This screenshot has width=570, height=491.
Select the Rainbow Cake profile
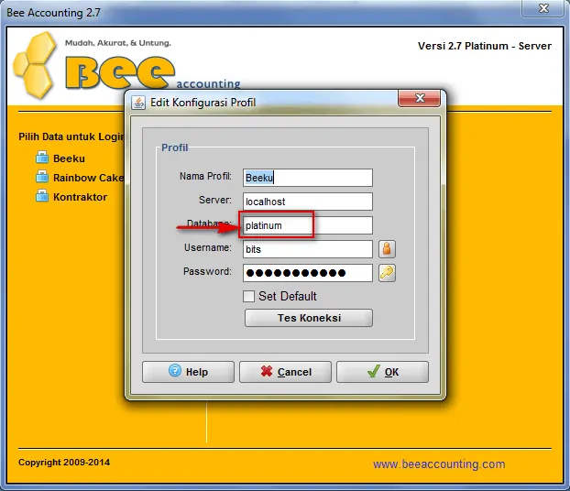pos(88,178)
